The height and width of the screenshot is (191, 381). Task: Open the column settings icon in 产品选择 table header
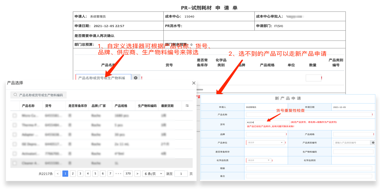(187, 106)
